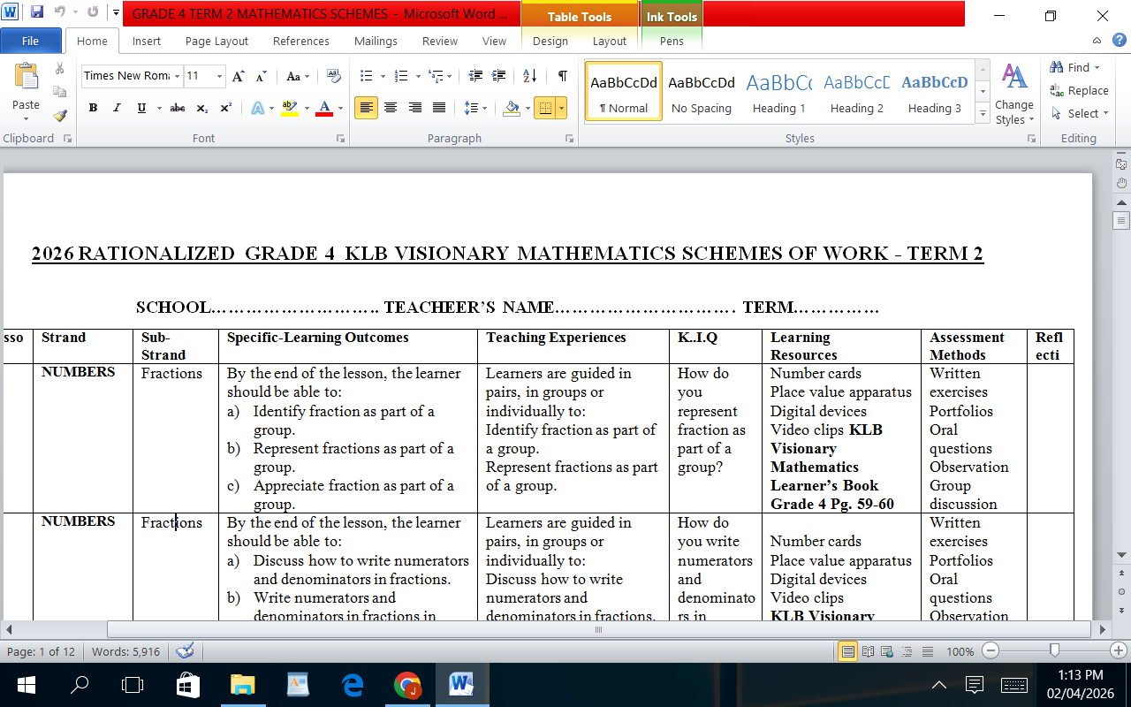Toggle Bold formatting

tap(93, 108)
